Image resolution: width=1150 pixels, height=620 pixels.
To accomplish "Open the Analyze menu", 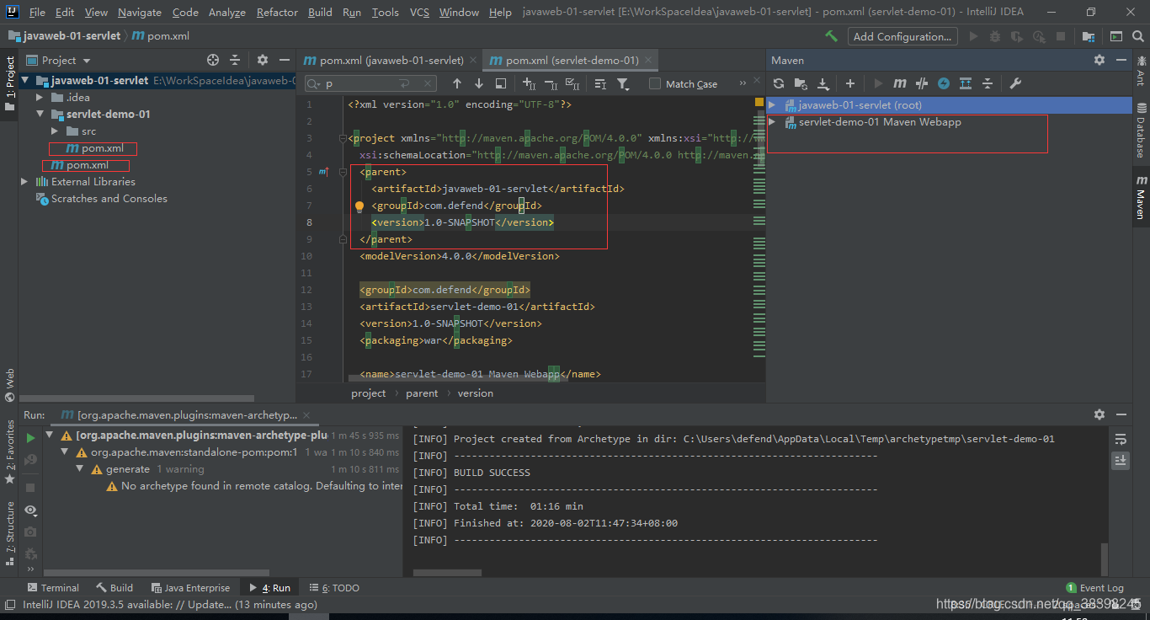I will (x=226, y=12).
